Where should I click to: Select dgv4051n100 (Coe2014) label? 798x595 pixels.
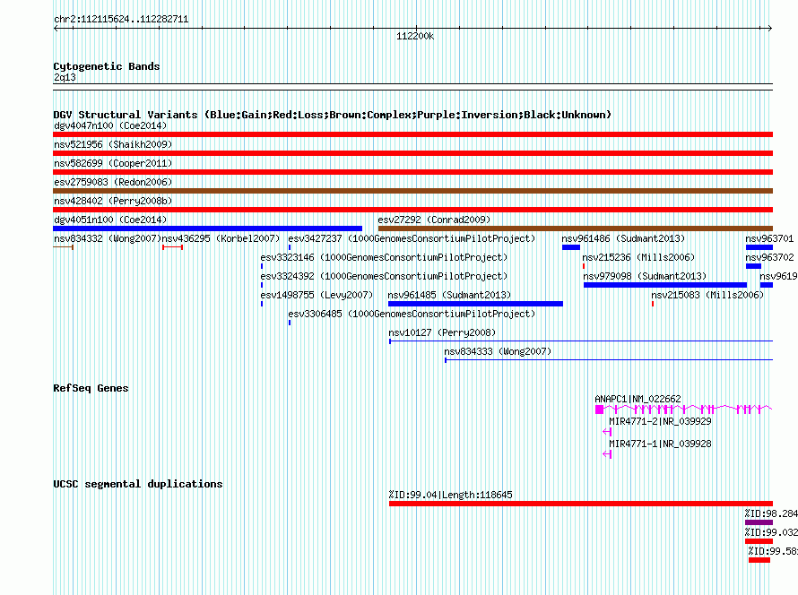(110, 220)
